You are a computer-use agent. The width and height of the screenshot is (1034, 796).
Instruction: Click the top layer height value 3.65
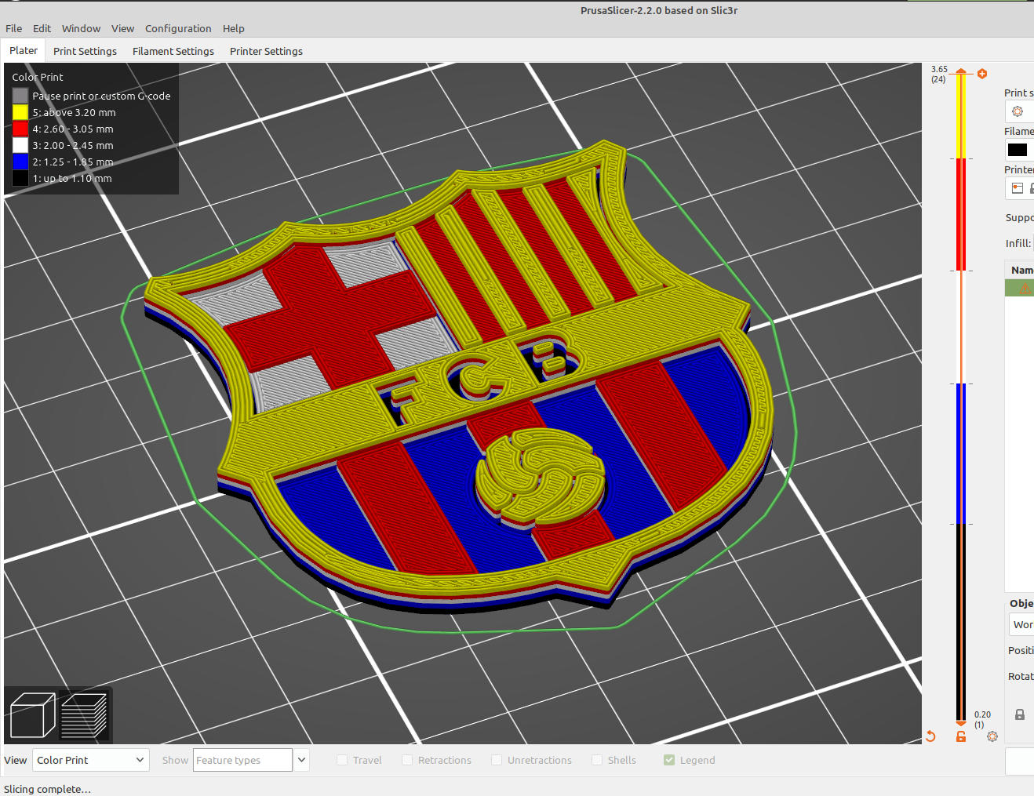click(939, 69)
